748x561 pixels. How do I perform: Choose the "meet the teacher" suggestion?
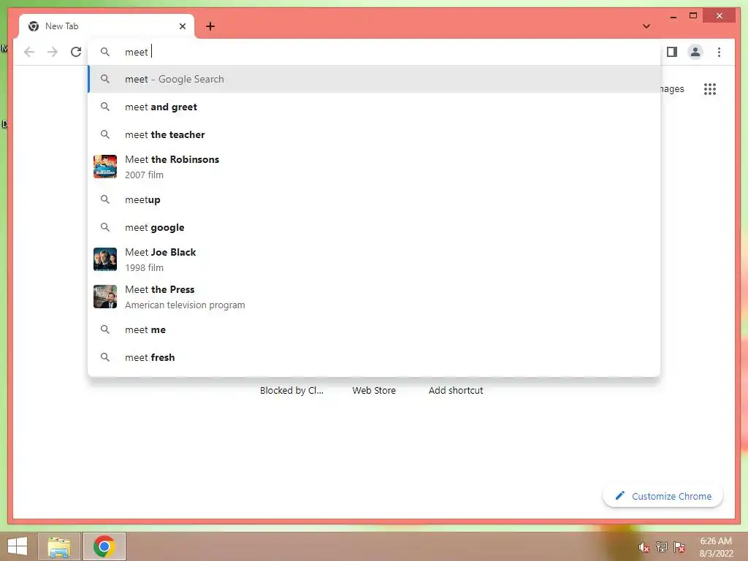pyautogui.click(x=374, y=134)
